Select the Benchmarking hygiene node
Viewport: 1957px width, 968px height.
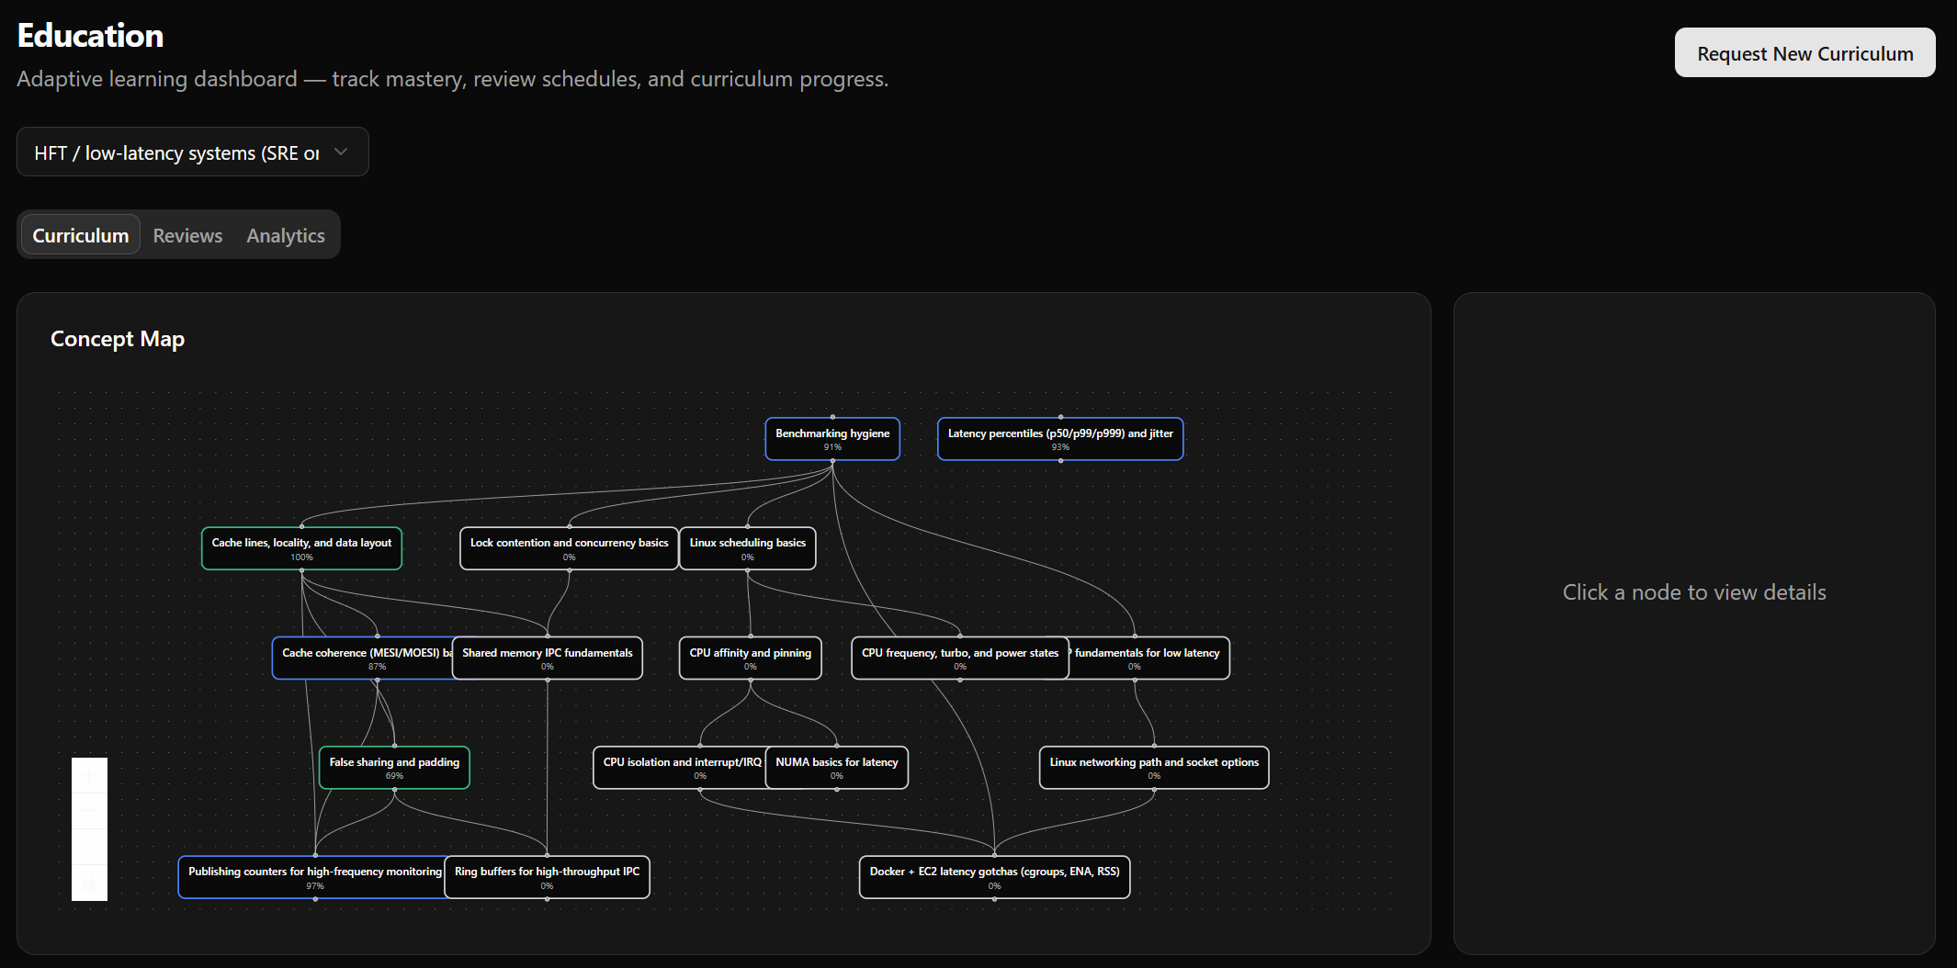pyautogui.click(x=831, y=439)
